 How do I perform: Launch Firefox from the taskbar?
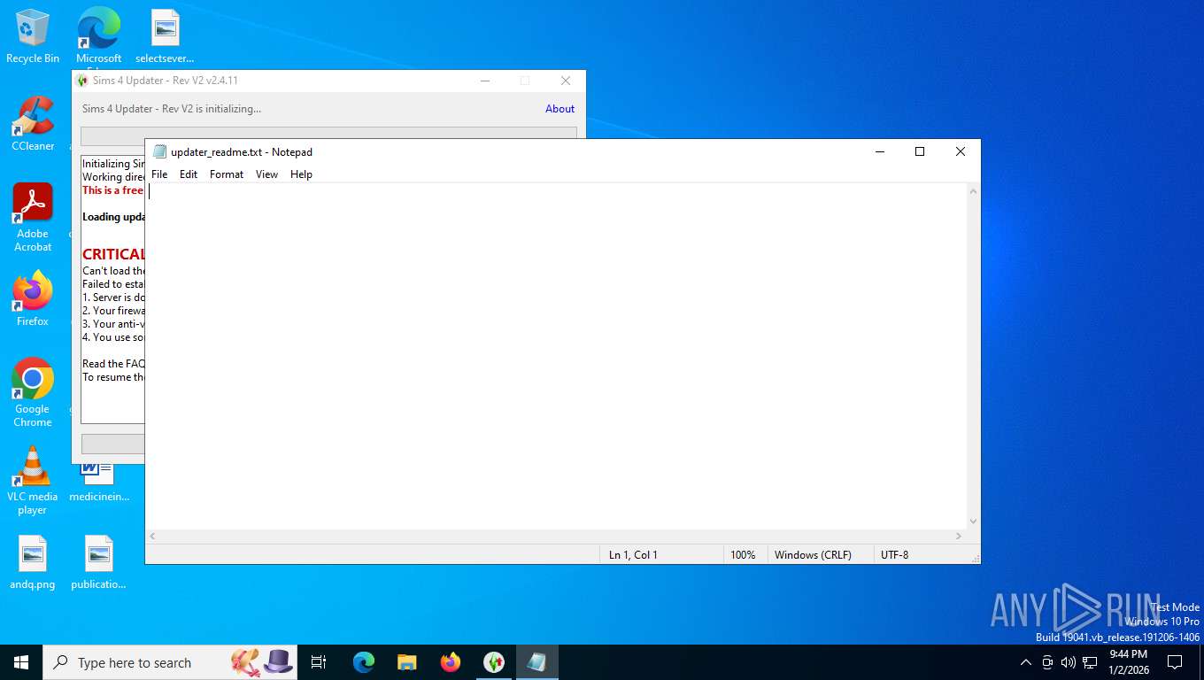coord(451,662)
